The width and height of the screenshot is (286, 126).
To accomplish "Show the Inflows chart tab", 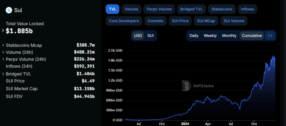I will (x=247, y=9).
